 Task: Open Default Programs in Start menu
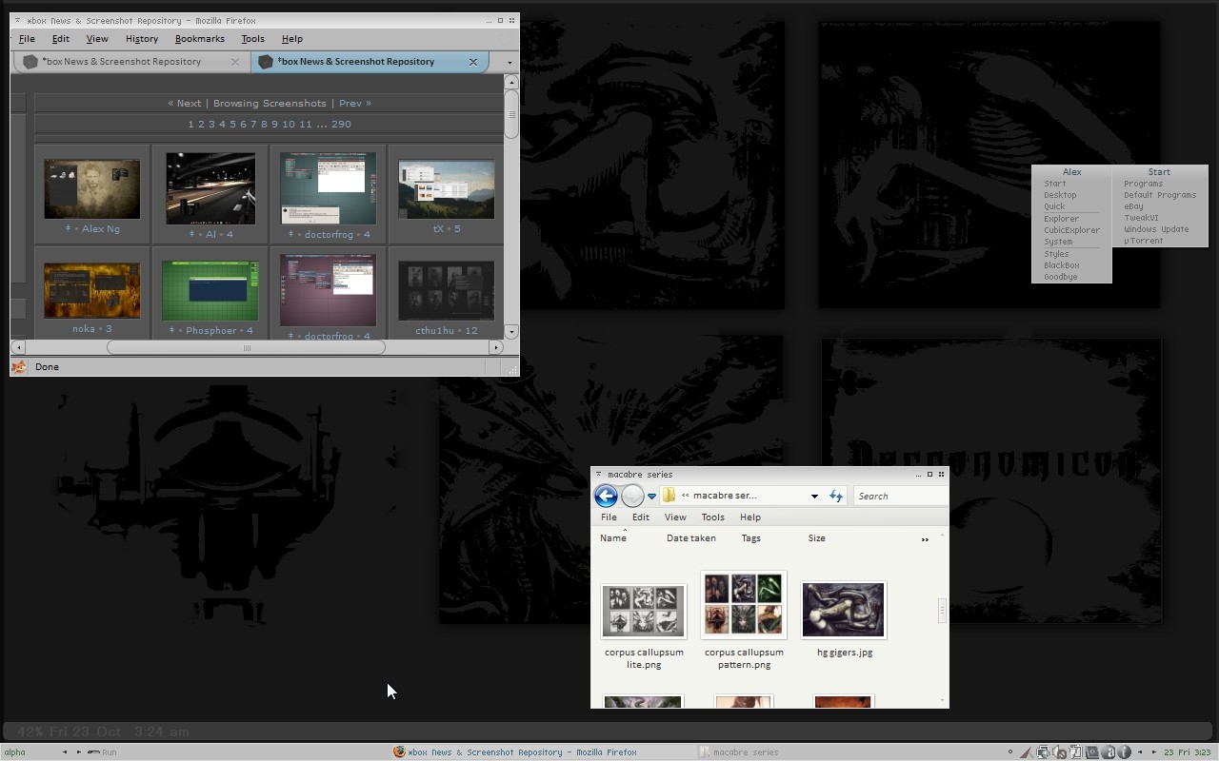[x=1160, y=195]
